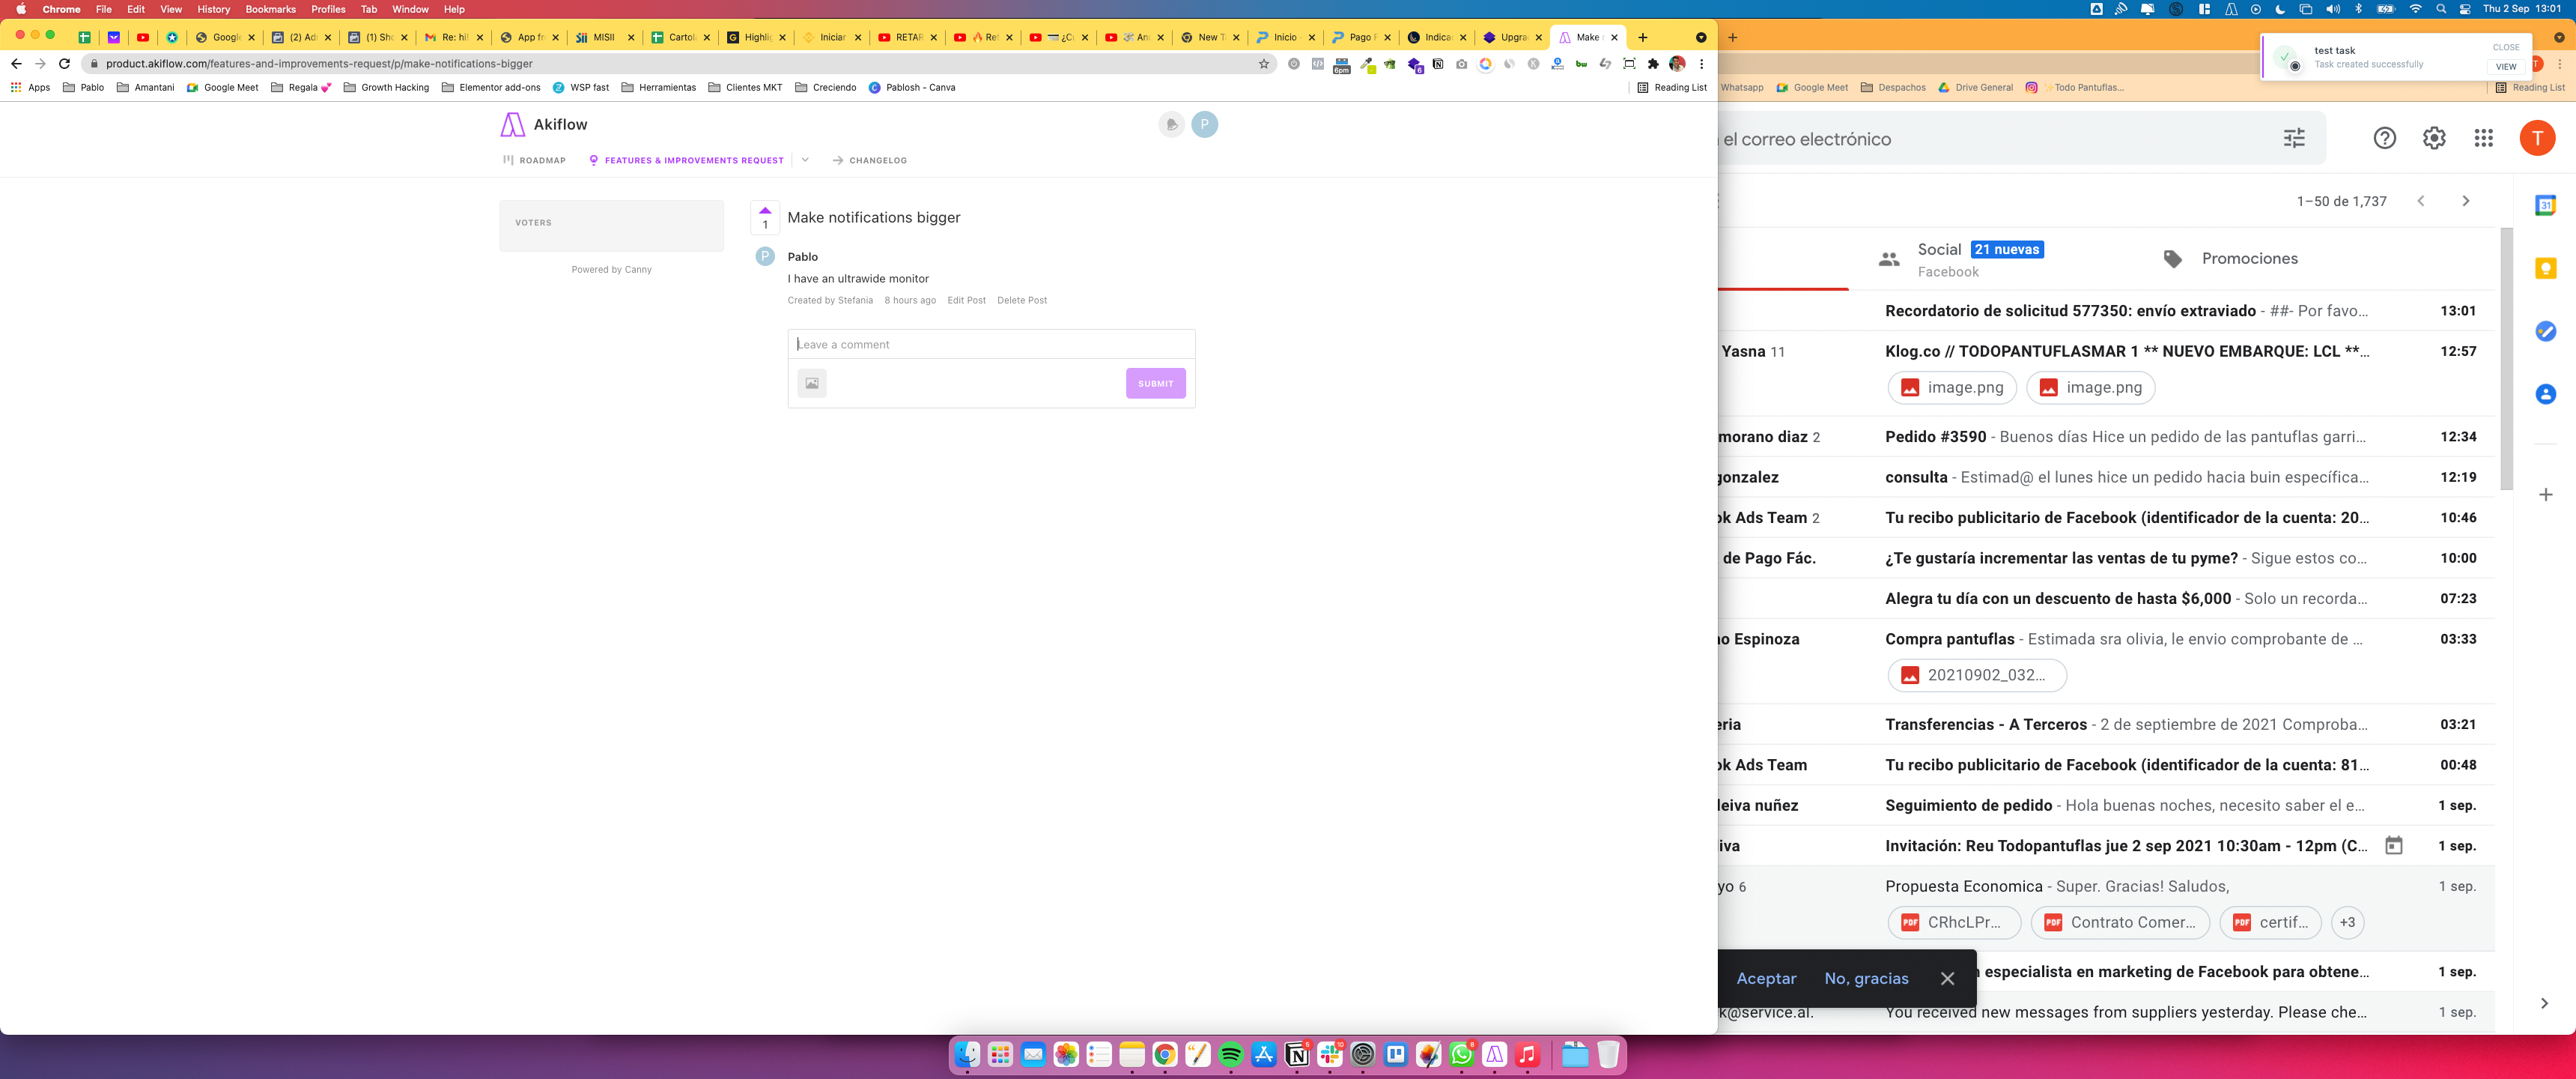Open the Chrome extensions puzzle icon
The width and height of the screenshot is (2576, 1079).
[x=1653, y=64]
